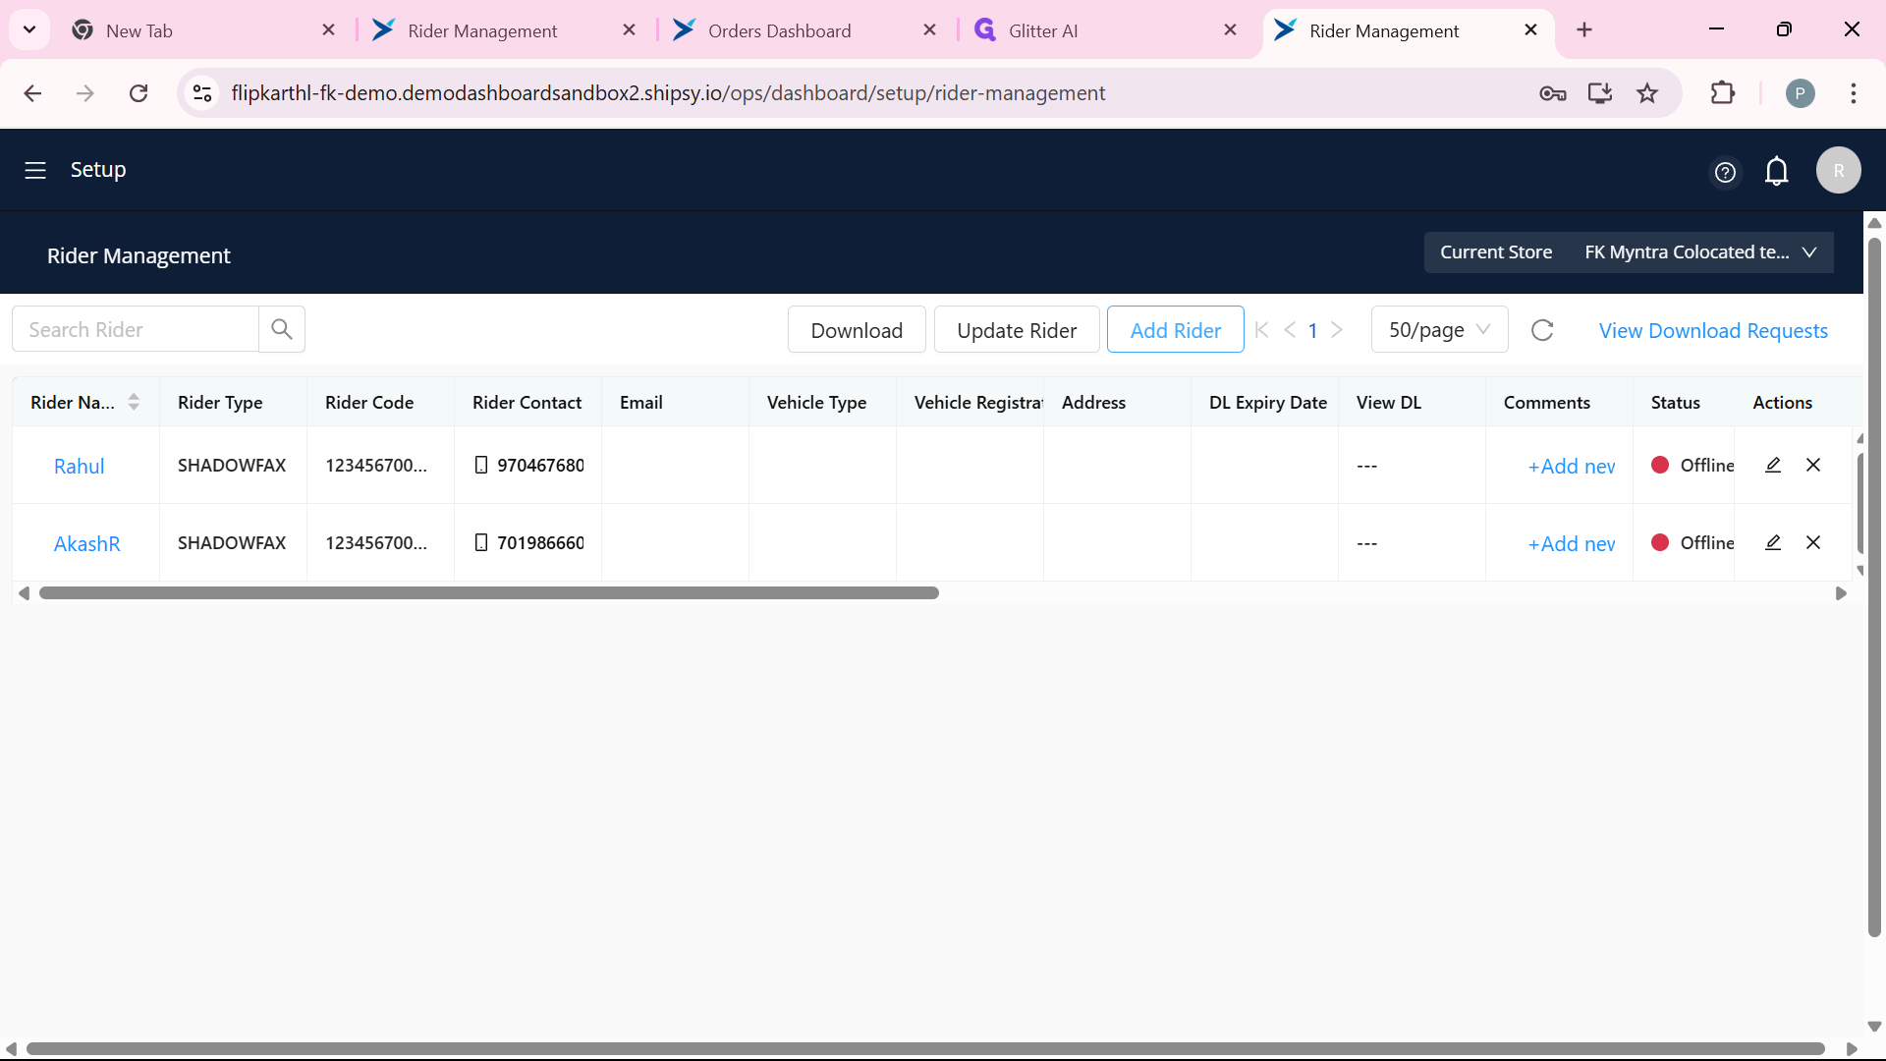1886x1061 pixels.
Task: Click the Download button
Action: tap(857, 330)
